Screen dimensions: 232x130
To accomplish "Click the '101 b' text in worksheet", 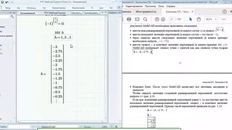I will click(x=59, y=32).
